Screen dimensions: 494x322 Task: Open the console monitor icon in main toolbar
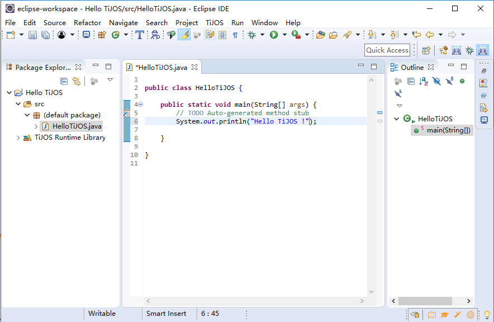(86, 35)
